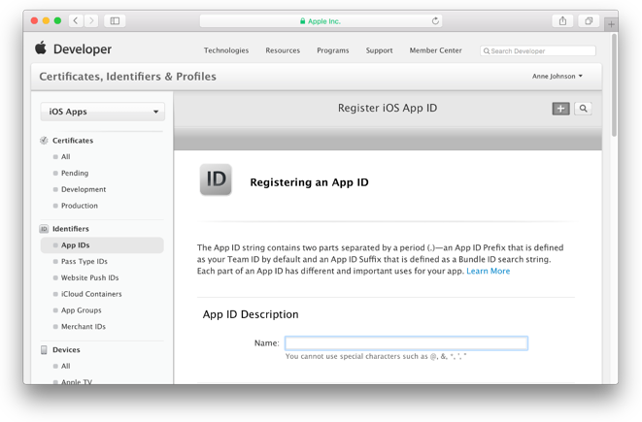Image resolution: width=642 pixels, height=422 pixels.
Task: Select App Groups
Action: point(81,310)
